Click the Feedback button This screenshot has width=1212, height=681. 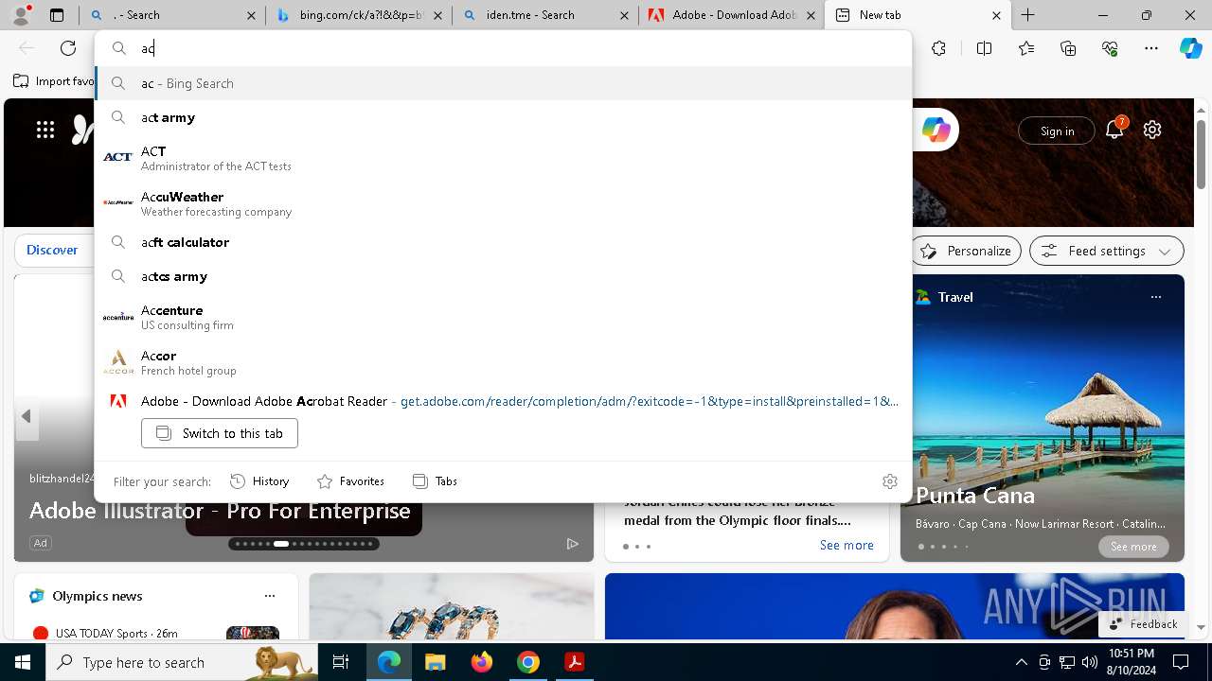(x=1143, y=624)
